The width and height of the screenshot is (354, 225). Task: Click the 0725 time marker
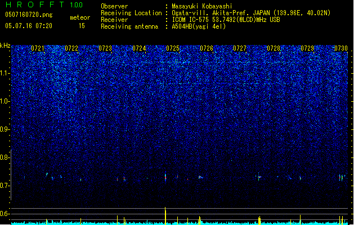pyautogui.click(x=173, y=48)
